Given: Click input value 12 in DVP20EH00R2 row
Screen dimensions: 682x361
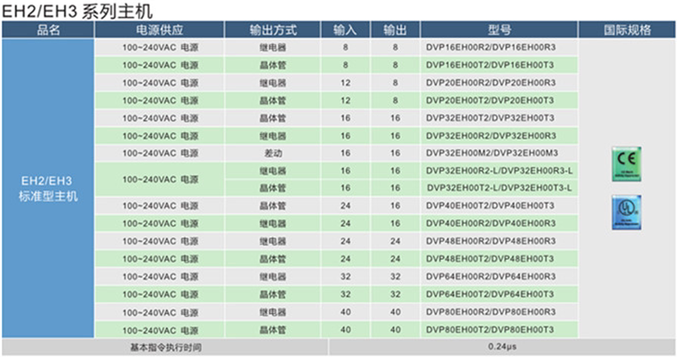Looking at the screenshot, I should (345, 83).
